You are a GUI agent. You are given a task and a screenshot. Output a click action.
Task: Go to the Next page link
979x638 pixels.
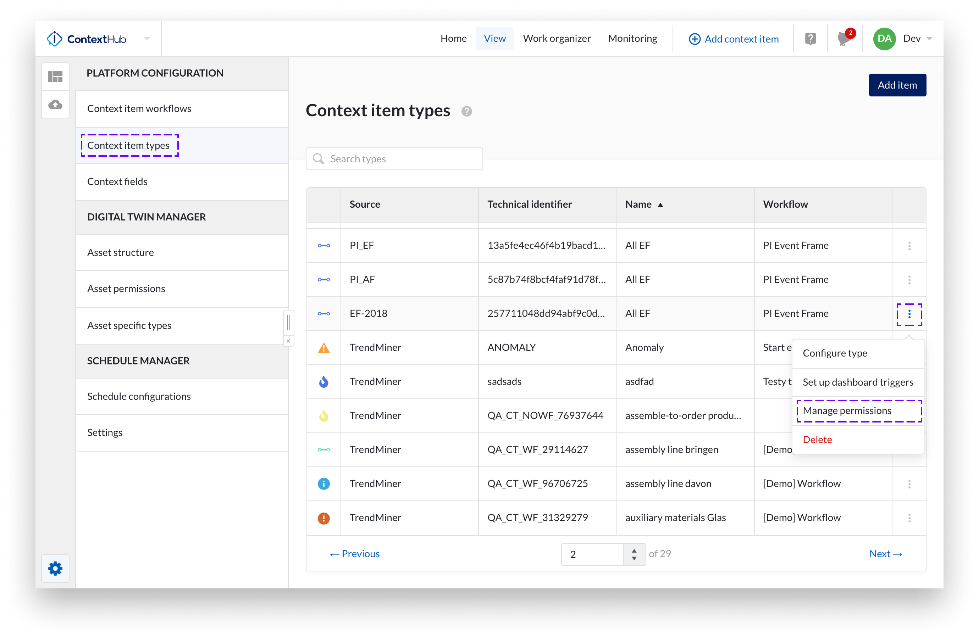[x=885, y=554]
